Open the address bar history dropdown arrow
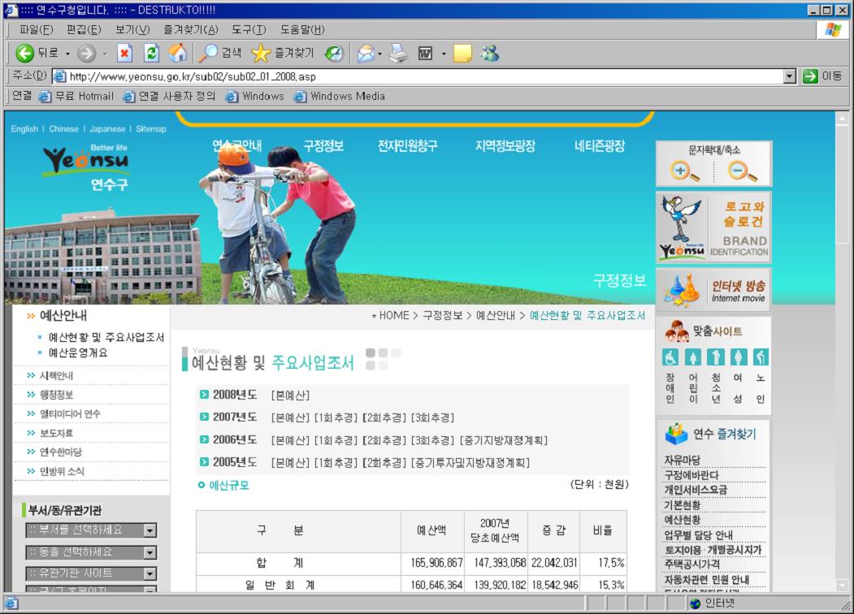The height and width of the screenshot is (614, 854). click(x=789, y=76)
